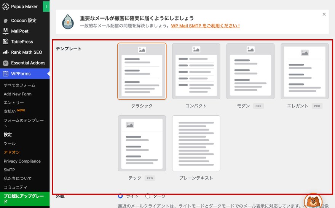Click the WPForms form icon
The height and width of the screenshot is (208, 335).
[x=6, y=74]
